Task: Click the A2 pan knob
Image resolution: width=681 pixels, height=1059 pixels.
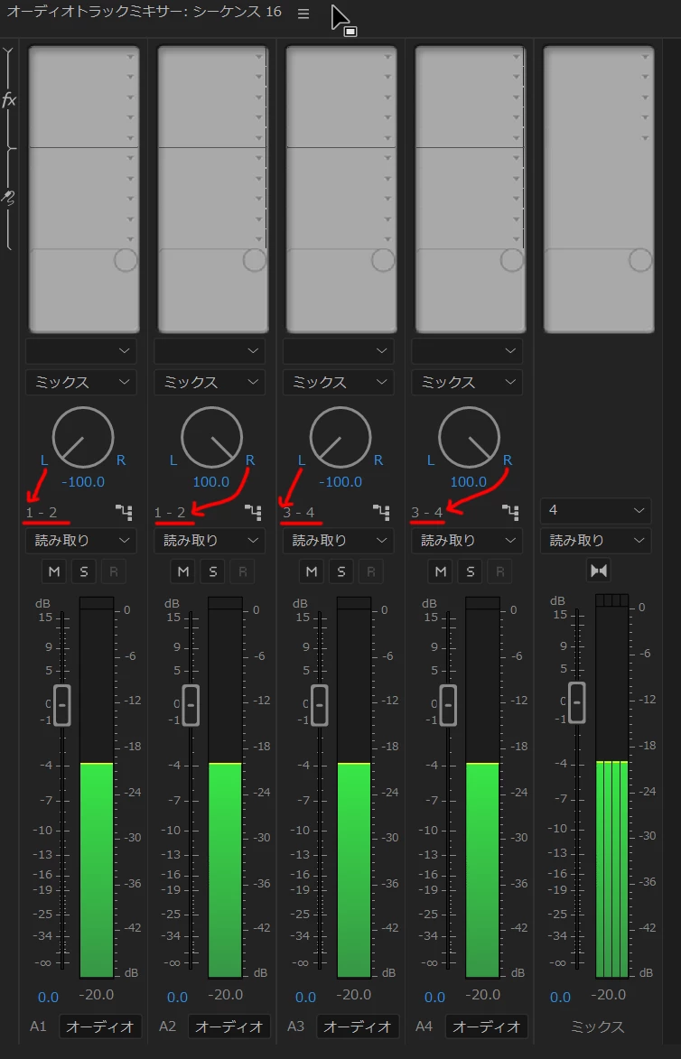Action: pos(212,437)
